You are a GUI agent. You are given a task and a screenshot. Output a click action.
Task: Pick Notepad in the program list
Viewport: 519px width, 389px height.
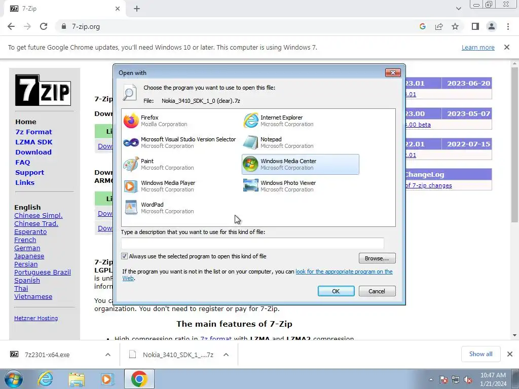[301, 142]
